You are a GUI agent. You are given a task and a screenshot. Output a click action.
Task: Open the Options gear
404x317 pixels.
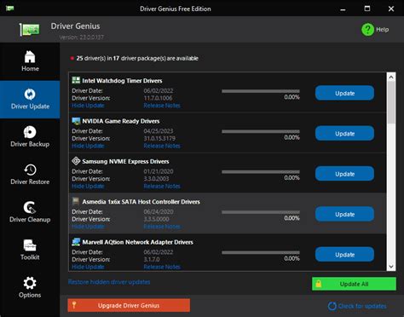point(30,283)
